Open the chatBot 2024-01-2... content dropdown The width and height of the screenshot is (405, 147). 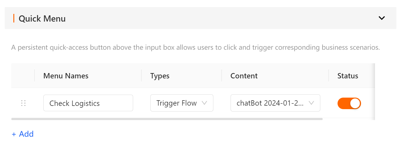[x=275, y=103]
